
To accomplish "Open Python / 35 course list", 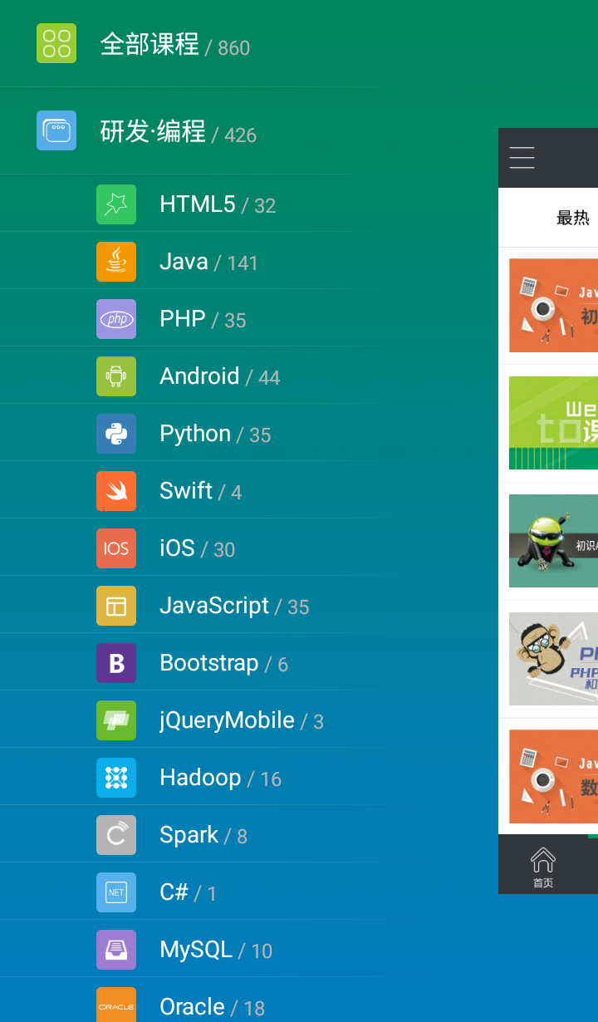I will (x=215, y=434).
